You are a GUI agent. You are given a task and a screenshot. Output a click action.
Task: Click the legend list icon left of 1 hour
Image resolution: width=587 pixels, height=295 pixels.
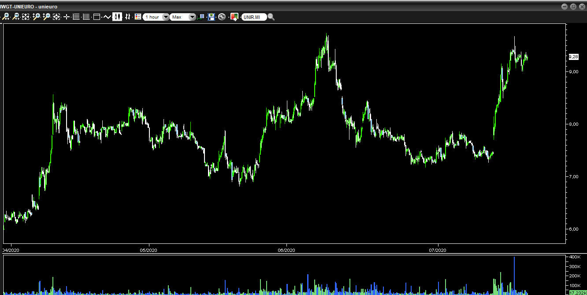(138, 17)
